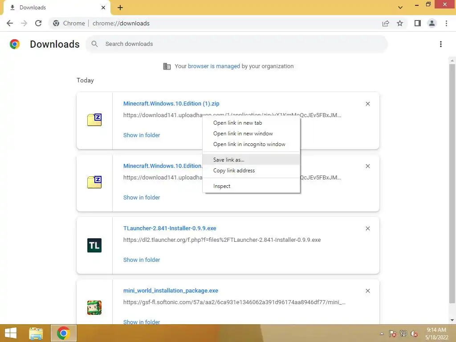Choose Open link in new tab
This screenshot has height=342, width=456.
(251, 123)
